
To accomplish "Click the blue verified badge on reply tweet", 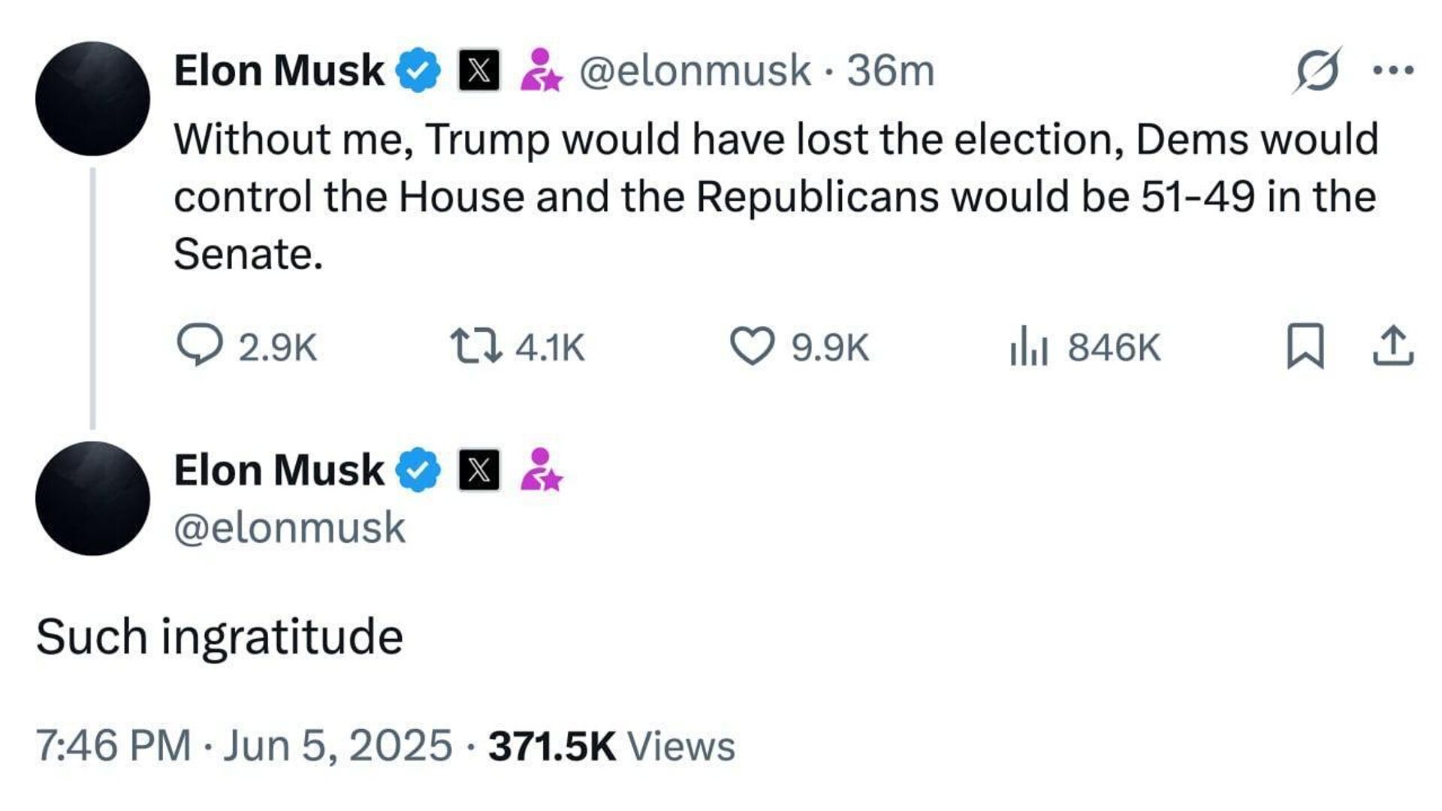I will 418,470.
